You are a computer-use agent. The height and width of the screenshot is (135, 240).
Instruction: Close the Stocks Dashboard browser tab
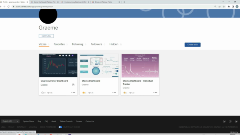[x=58, y=2]
